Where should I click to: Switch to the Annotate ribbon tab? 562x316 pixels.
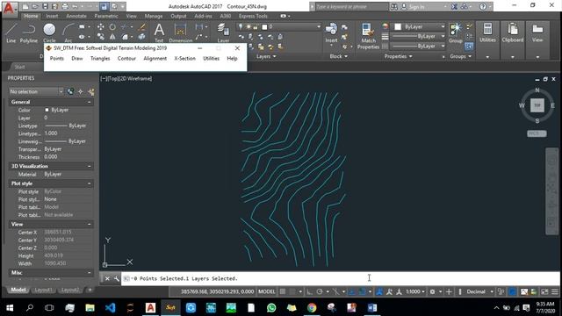[76, 16]
